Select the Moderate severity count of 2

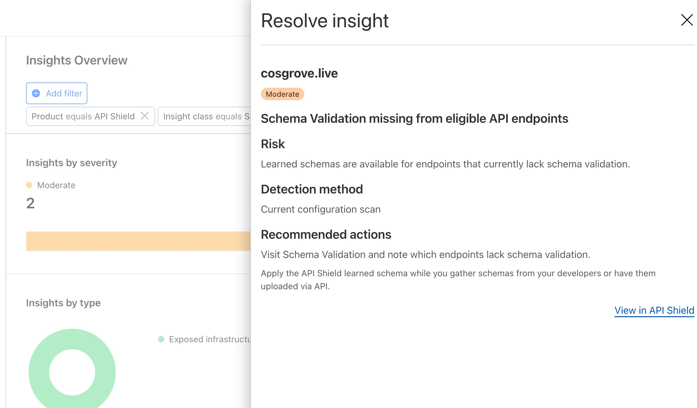click(x=30, y=203)
